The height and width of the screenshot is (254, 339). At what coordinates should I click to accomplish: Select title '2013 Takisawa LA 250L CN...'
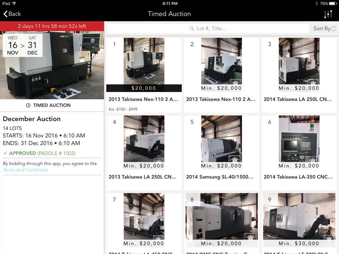point(142,177)
